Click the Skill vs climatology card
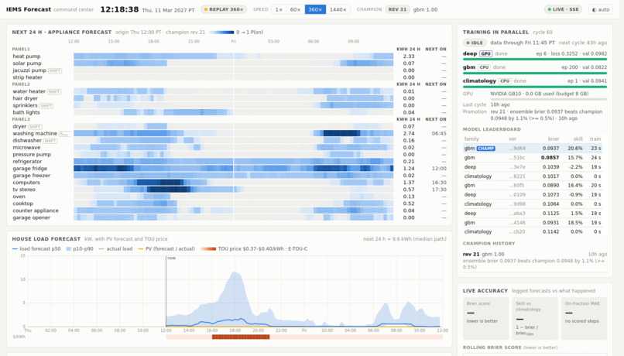Screen dimensions: 624x356 pos(535,318)
